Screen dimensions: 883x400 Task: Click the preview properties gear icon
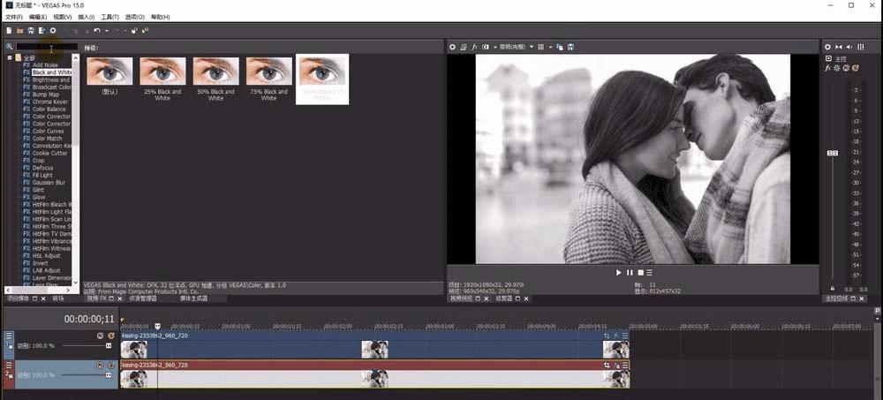[453, 47]
